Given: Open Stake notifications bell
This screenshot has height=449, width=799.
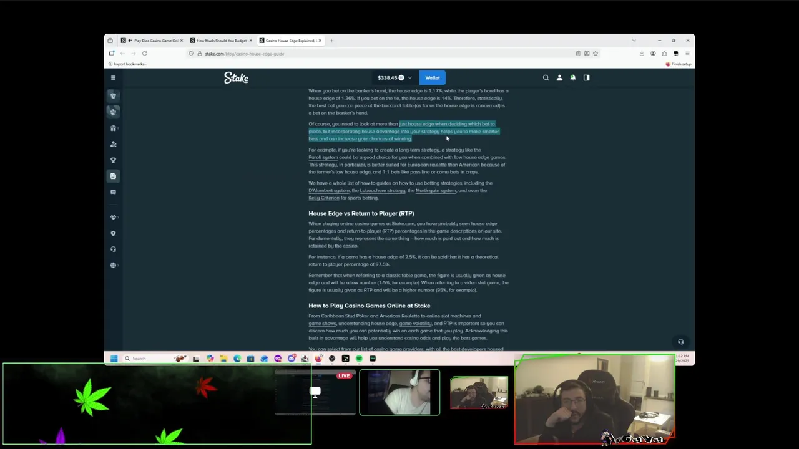Looking at the screenshot, I should (573, 78).
